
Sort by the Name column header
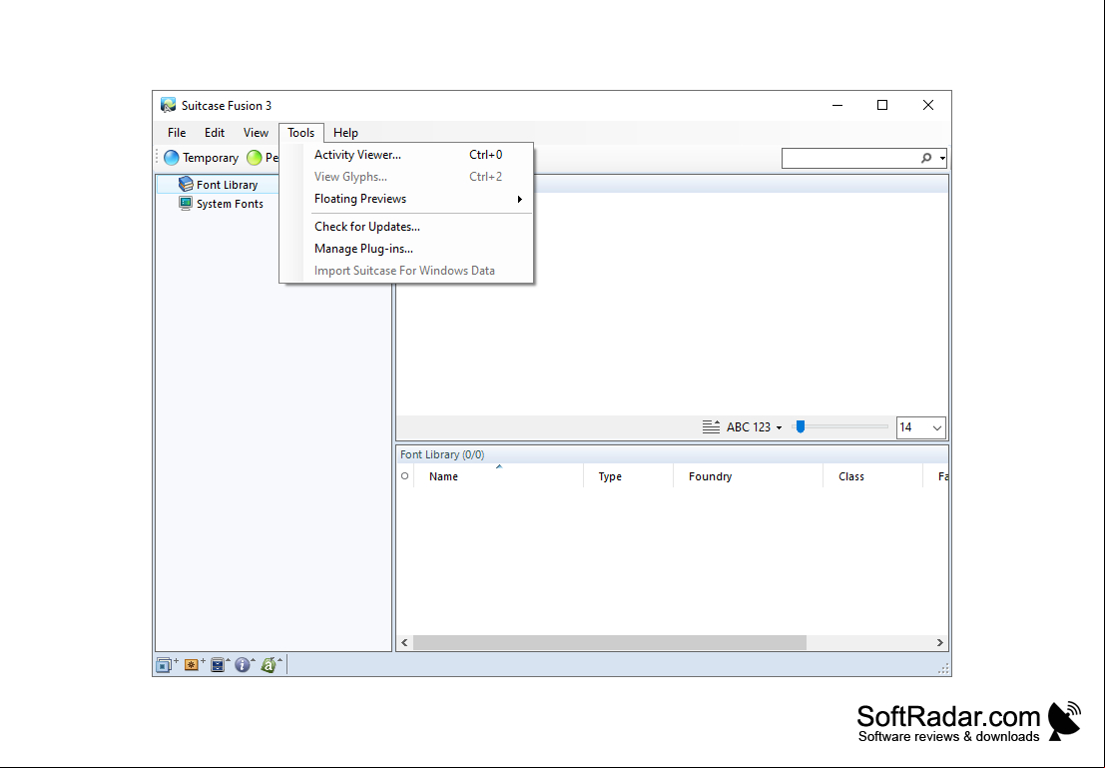tap(498, 476)
